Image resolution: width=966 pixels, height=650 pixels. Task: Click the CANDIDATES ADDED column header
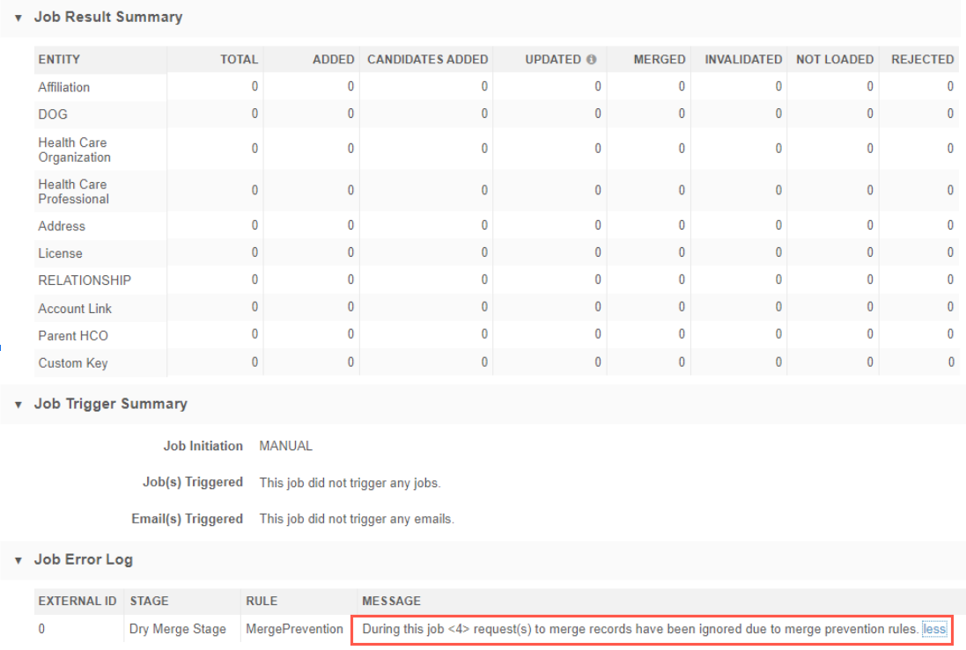coord(427,60)
